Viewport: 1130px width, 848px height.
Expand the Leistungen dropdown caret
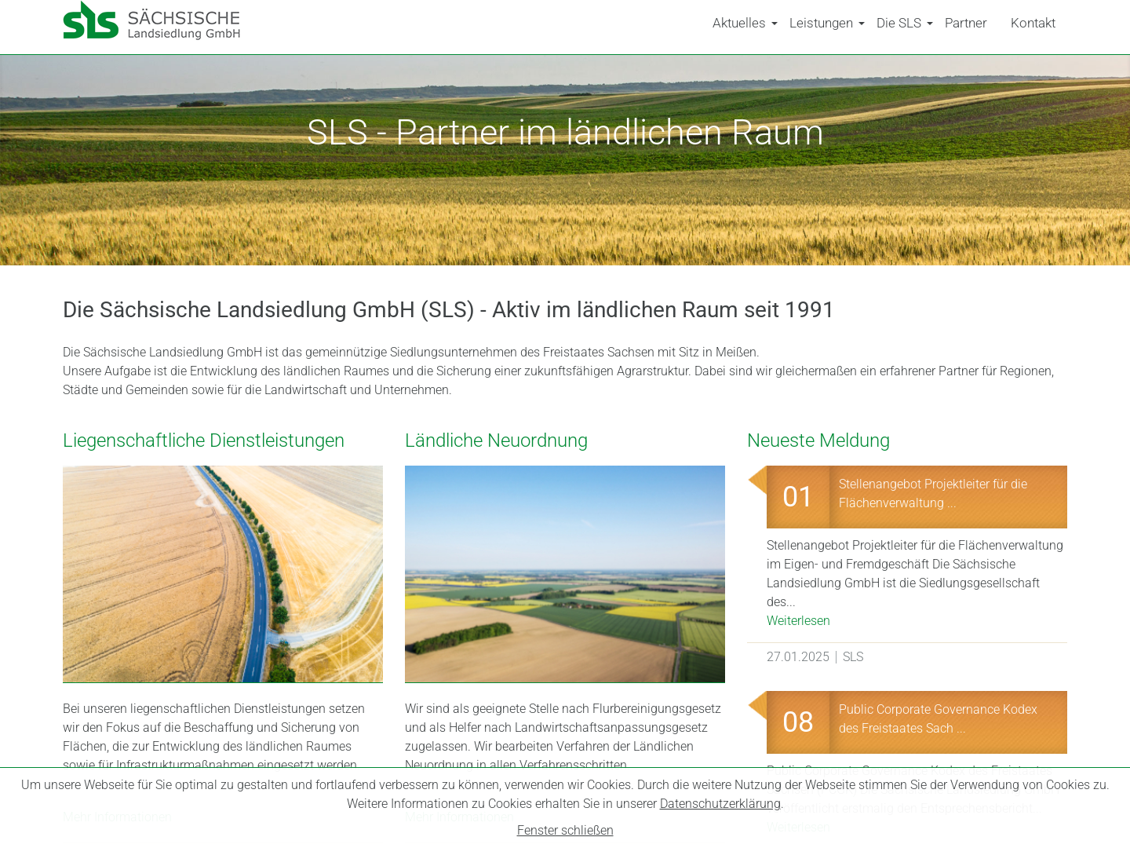[x=861, y=24]
